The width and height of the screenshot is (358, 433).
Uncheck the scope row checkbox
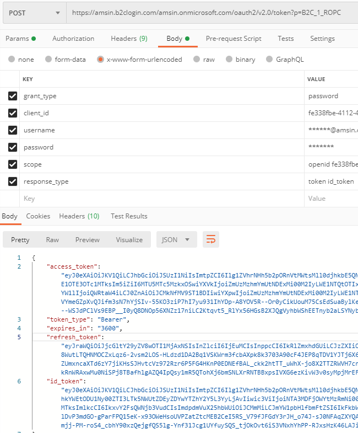click(x=13, y=164)
